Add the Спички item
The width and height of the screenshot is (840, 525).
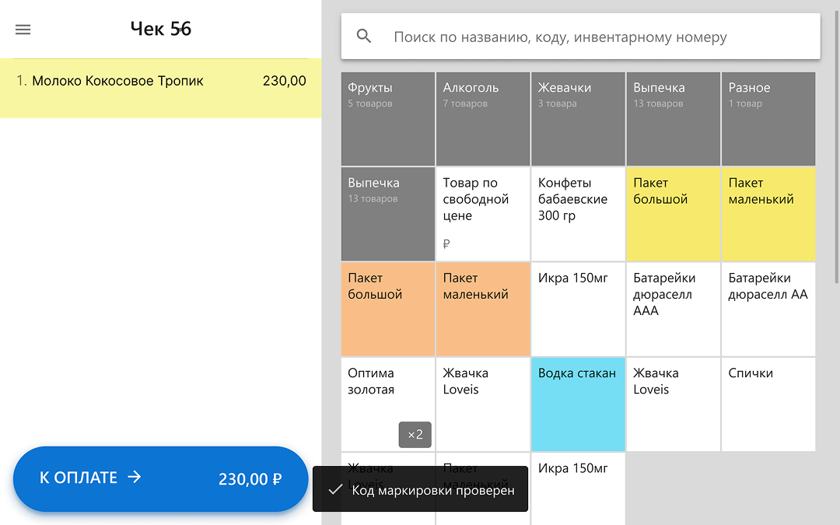coord(768,404)
